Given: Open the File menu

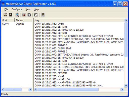Looking at the screenshot, I should click(6, 9).
